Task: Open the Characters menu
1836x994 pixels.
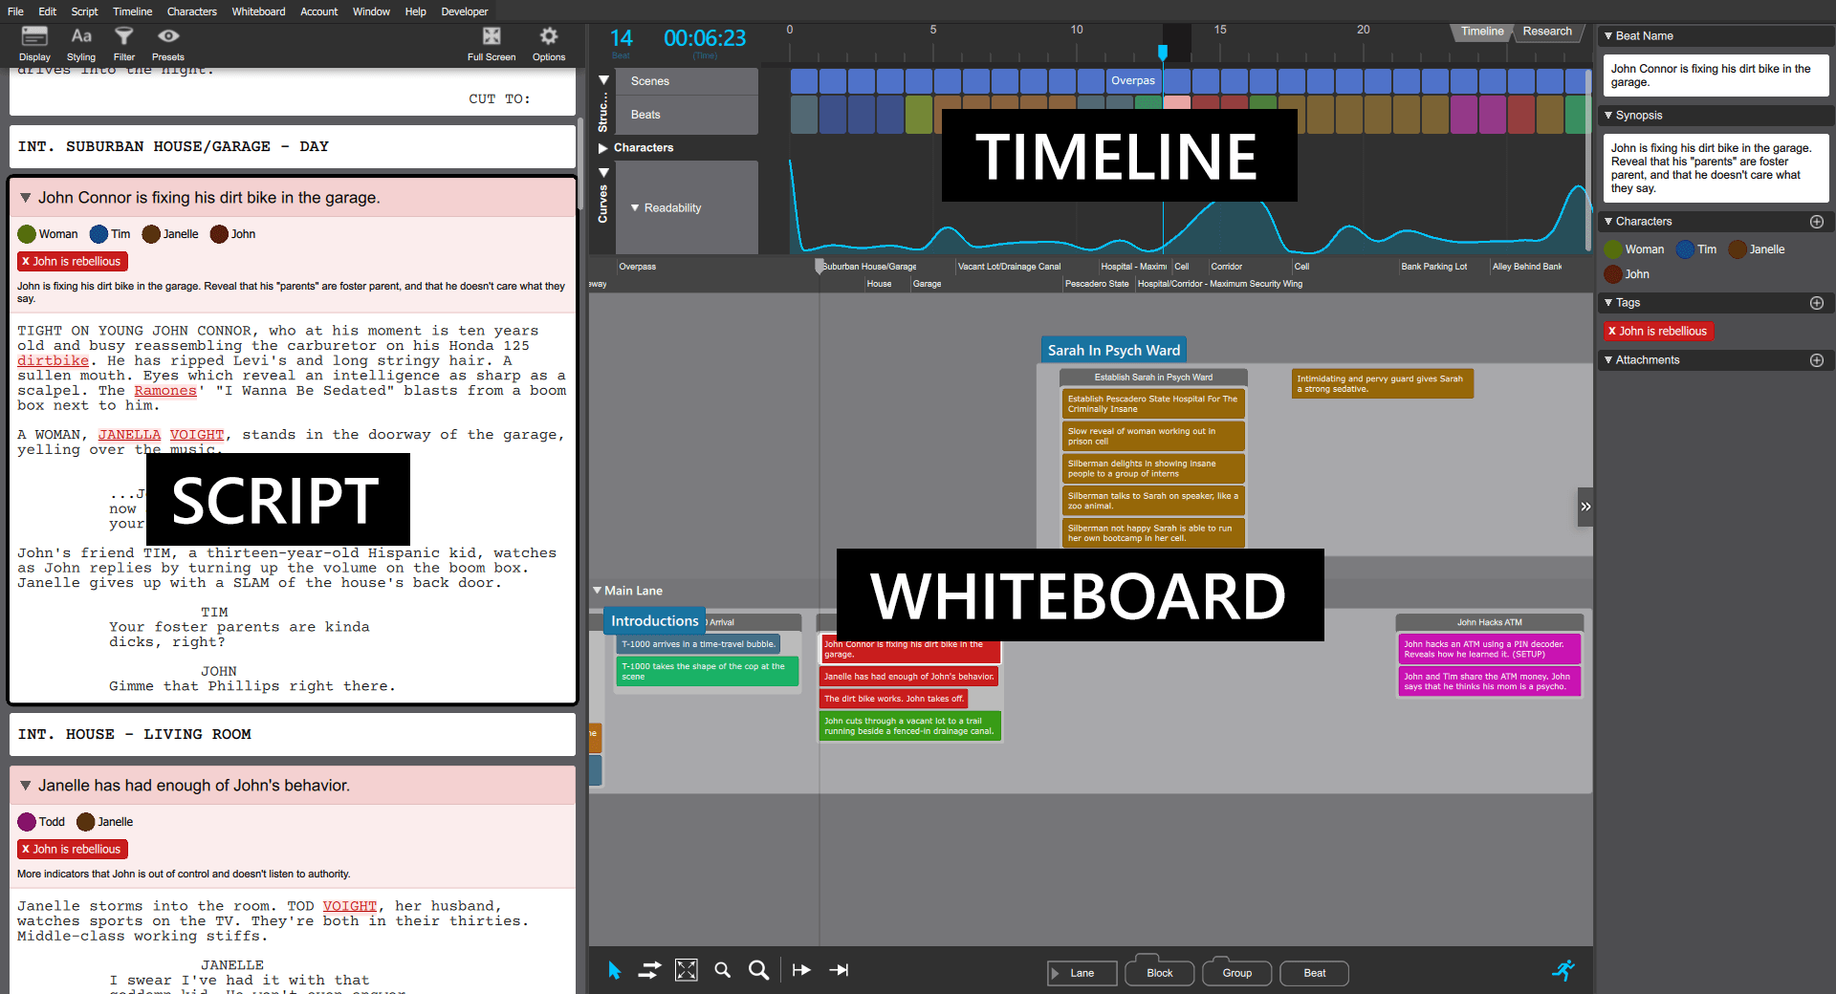Action: 191,11
